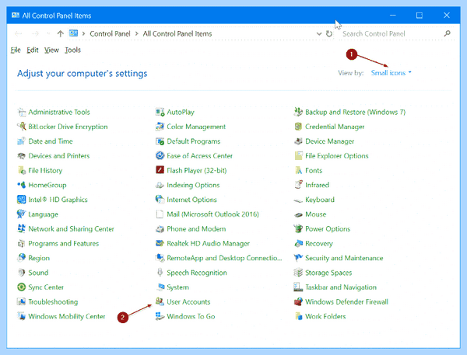Click the Security and Maintenance flag icon
The image size is (467, 355).
tap(298, 258)
